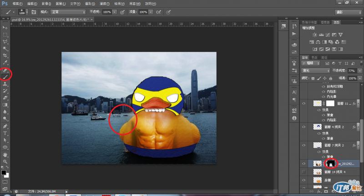
Task: Open the 攝影 workspace dropdown
Action: coord(349,12)
